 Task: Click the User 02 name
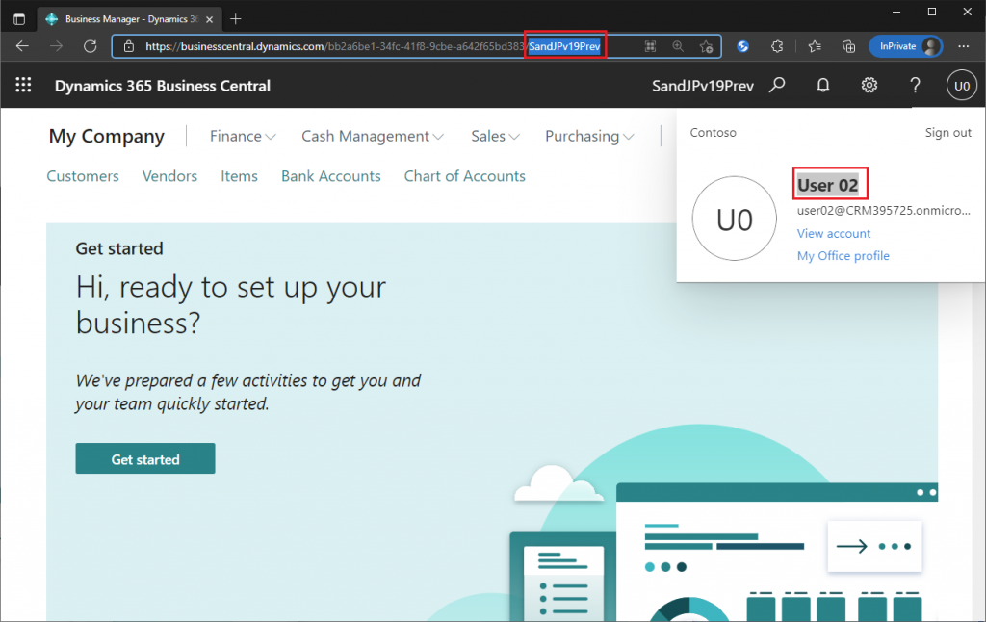coord(827,185)
